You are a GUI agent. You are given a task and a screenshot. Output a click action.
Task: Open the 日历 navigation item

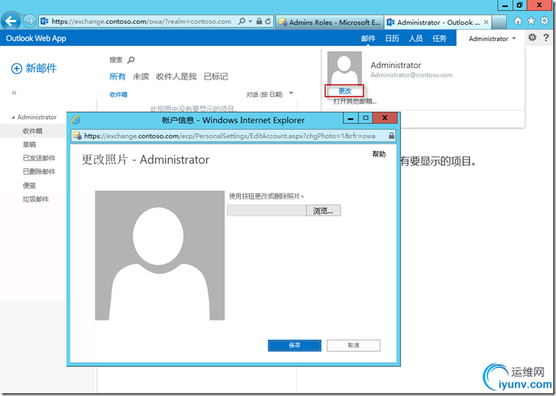(392, 38)
